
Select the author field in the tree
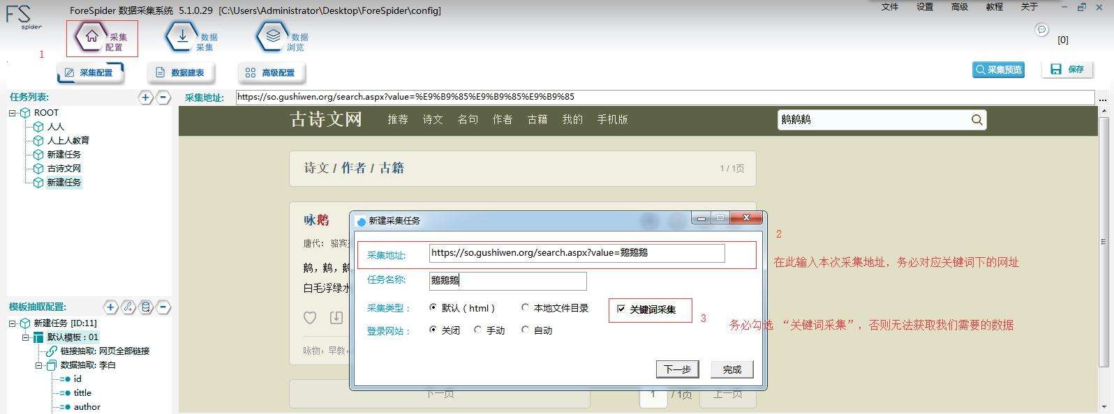click(87, 407)
